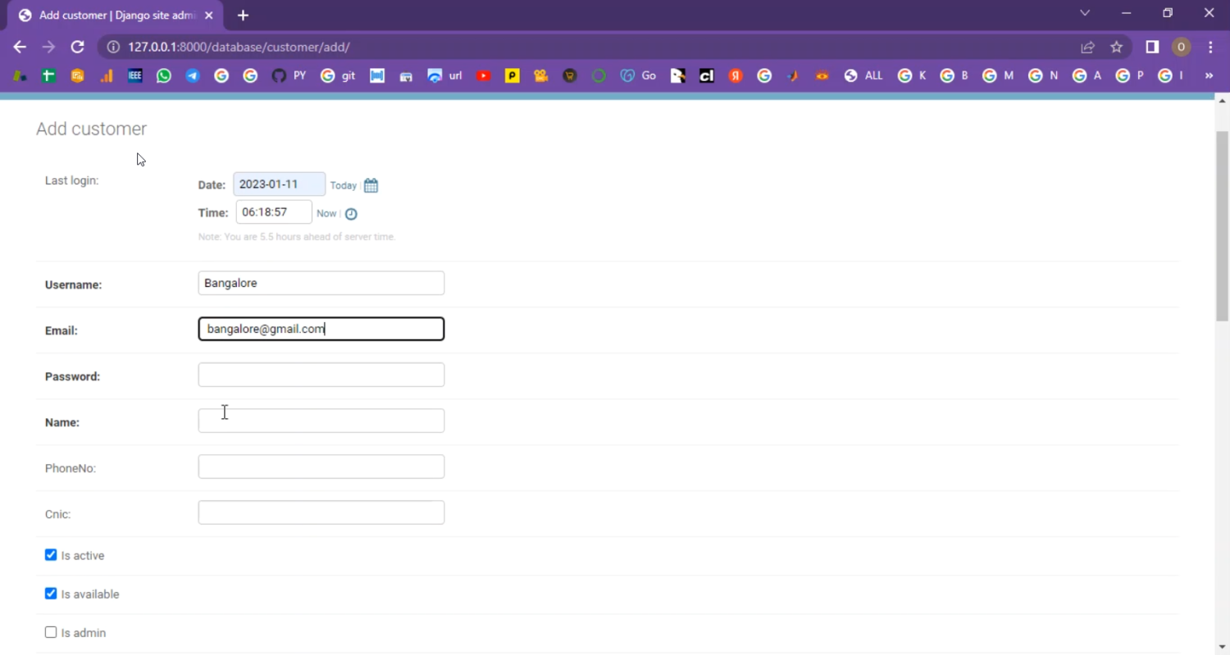Screen dimensions: 1230x655
Task: Open the Chrome three-dot menu
Action: (1210, 48)
